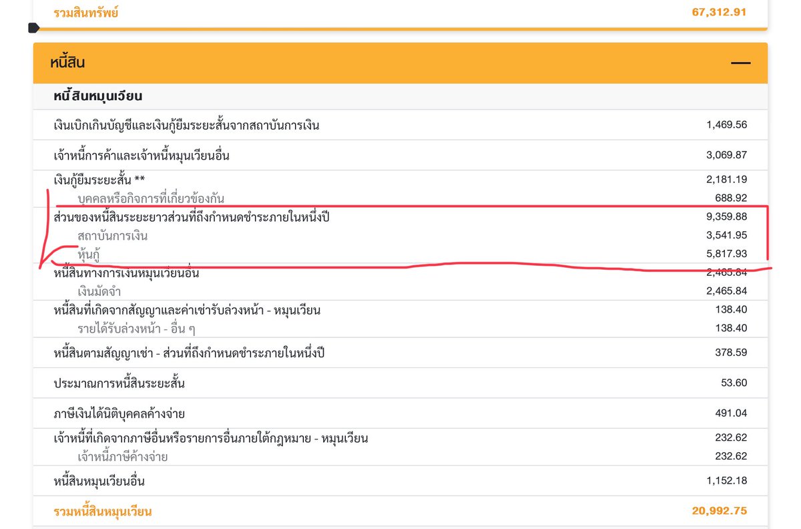This screenshot has width=801, height=529.
Task: Click the 2,465.84 value beside เงินมัดจำ
Action: (x=726, y=291)
